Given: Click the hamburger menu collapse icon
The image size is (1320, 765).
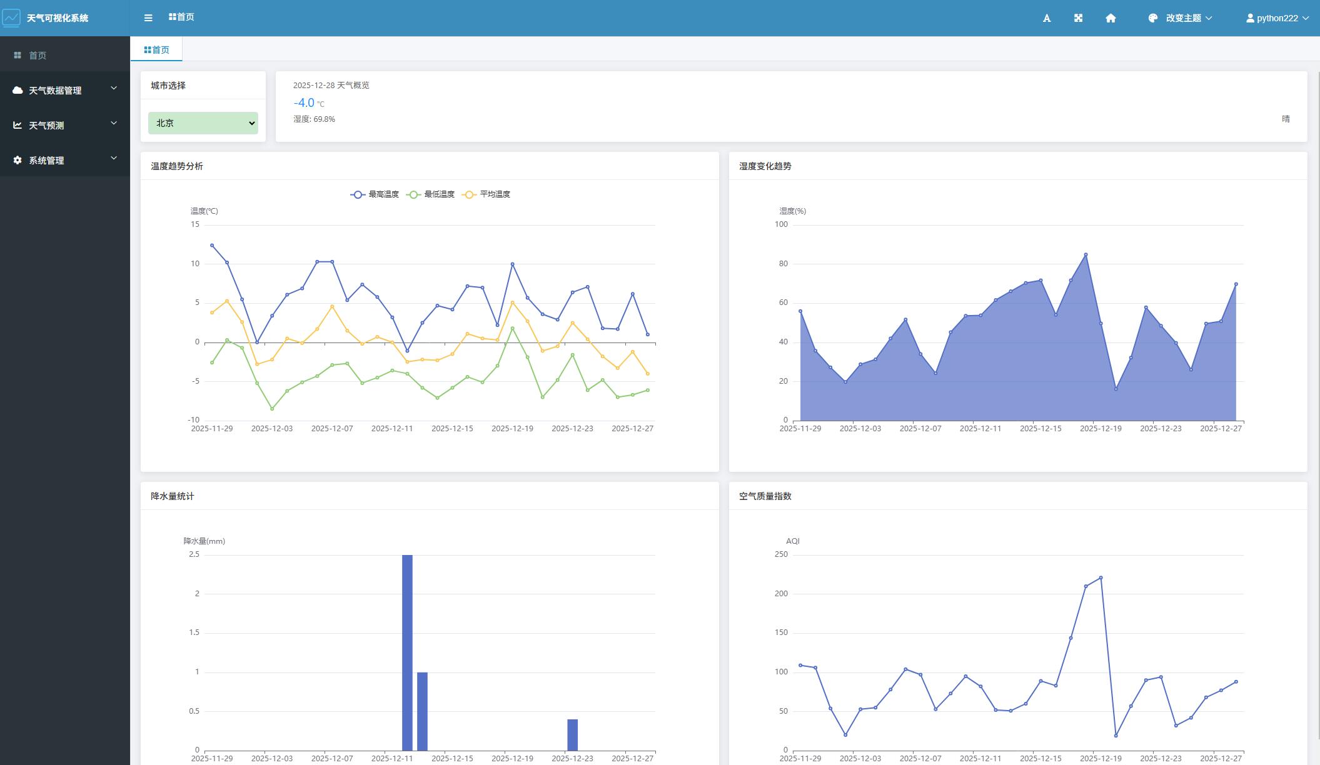Looking at the screenshot, I should pyautogui.click(x=148, y=18).
